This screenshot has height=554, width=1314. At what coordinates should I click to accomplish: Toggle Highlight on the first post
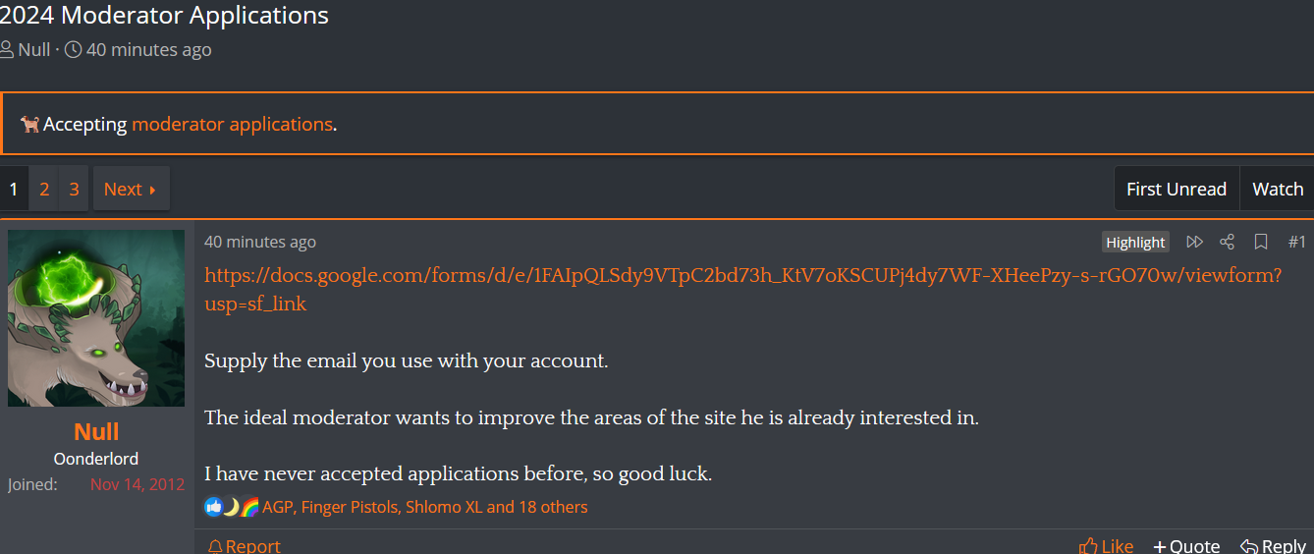(1135, 243)
